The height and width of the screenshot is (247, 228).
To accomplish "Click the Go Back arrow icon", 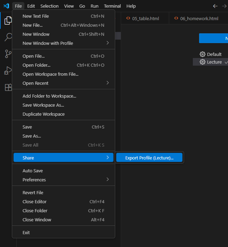I will tap(215, 6).
